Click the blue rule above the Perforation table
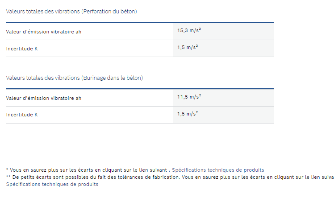 coord(140,22)
